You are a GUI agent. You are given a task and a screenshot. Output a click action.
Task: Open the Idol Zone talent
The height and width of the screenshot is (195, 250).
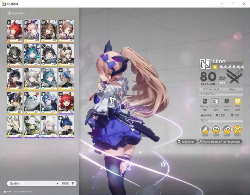(186, 141)
